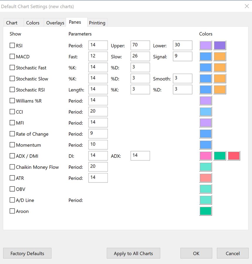This screenshot has width=252, height=264.
Task: Enable the A/D Line checkbox
Action: pyautogui.click(x=12, y=200)
